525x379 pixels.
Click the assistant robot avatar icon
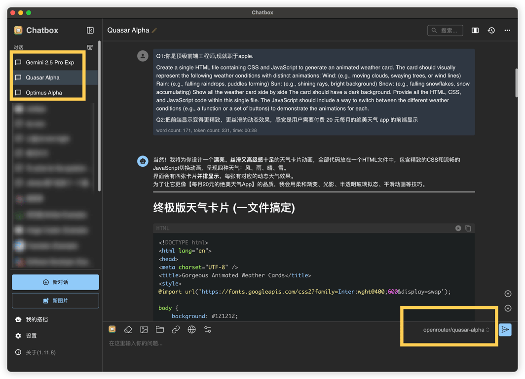click(x=143, y=161)
